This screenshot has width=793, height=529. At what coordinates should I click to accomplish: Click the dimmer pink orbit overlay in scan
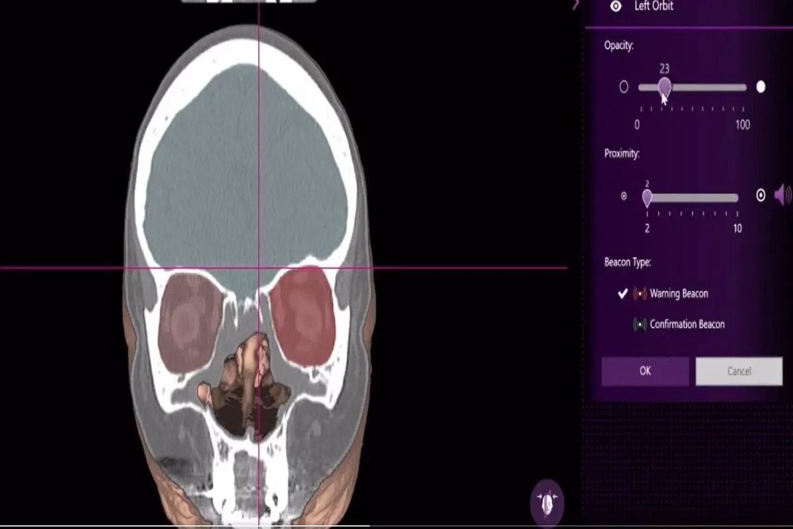(x=190, y=321)
